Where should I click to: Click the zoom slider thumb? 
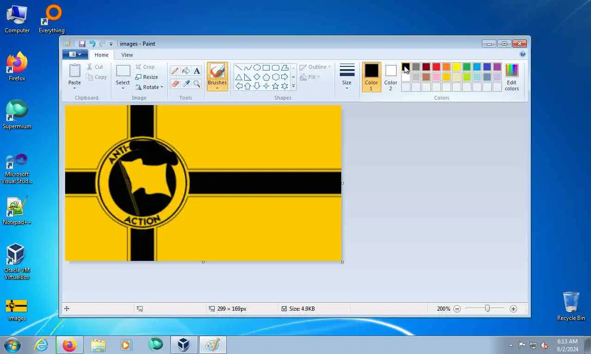(487, 308)
